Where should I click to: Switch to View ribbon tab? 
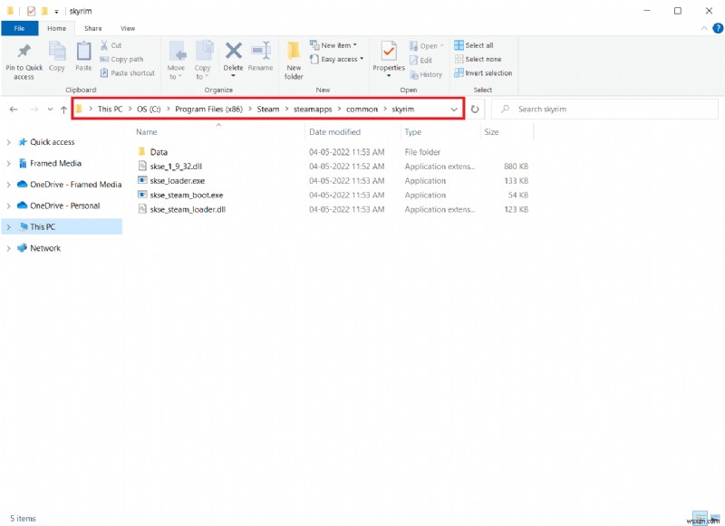coord(128,28)
